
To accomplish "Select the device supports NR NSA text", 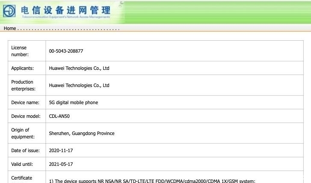I will pyautogui.click(x=152, y=181).
